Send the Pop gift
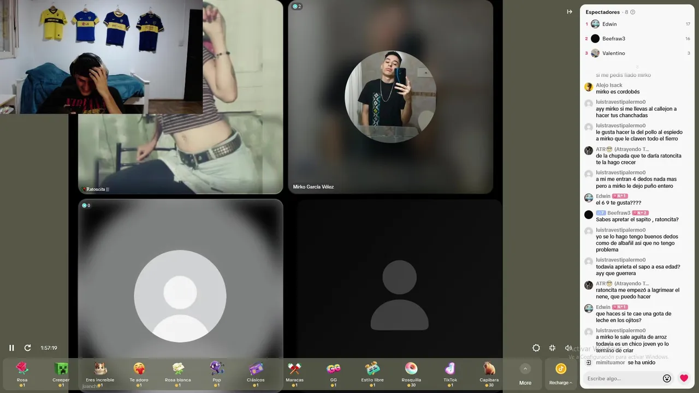Screen dimensions: 699x393 tap(217, 374)
